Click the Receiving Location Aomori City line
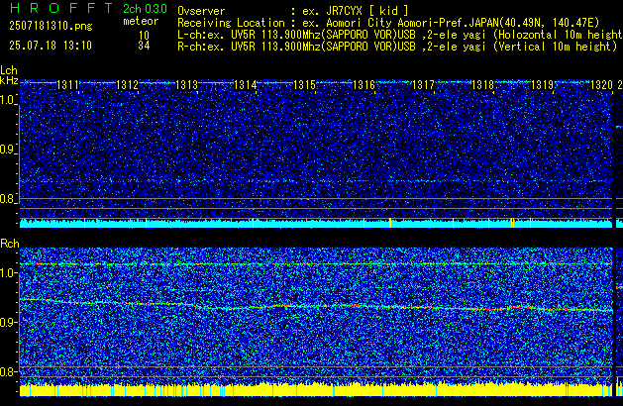 click(x=388, y=23)
